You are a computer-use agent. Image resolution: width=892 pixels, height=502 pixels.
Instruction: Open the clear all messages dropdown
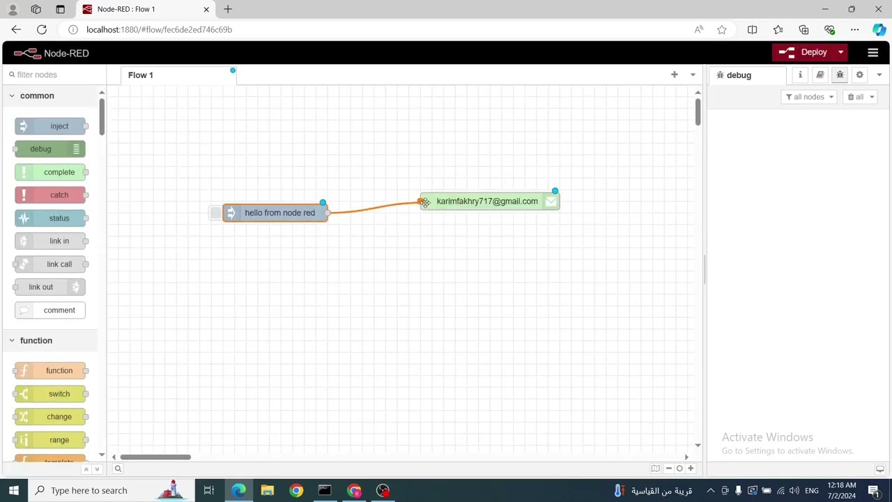click(x=861, y=97)
